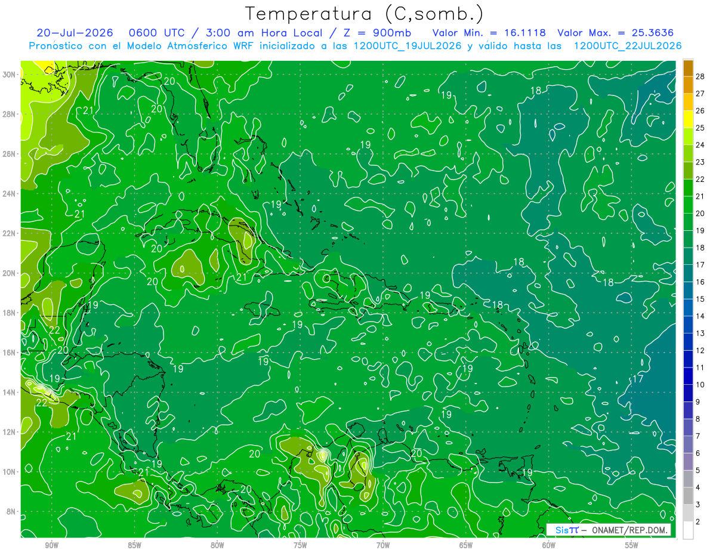Click colorbar scale value "2"
This screenshot has width=716, height=553.
coord(699,522)
